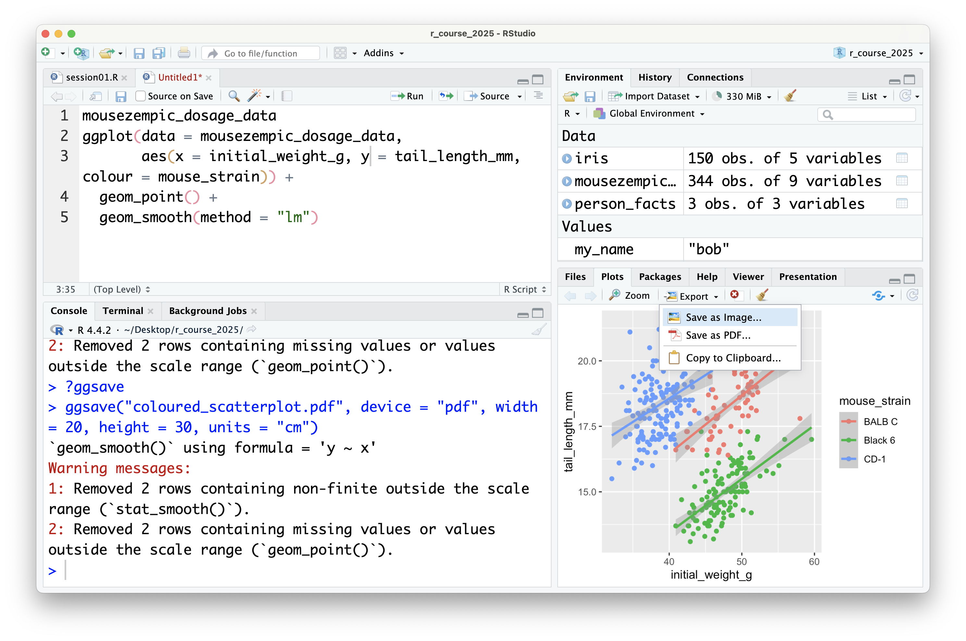Screen dimensions: 966x641
Task: Click the Save Workspace disk icon
Action: click(x=590, y=96)
